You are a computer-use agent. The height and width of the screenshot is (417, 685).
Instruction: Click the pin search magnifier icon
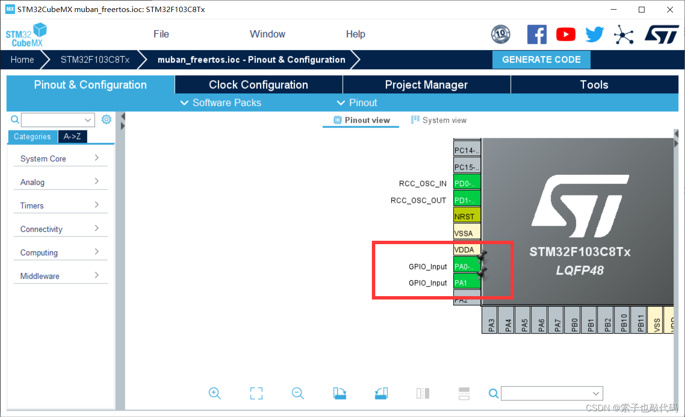coord(494,393)
